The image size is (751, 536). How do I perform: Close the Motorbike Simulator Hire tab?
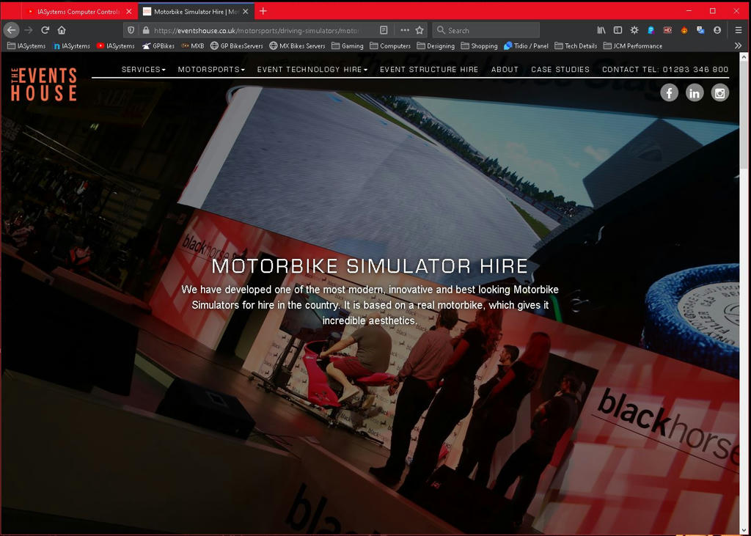point(245,12)
